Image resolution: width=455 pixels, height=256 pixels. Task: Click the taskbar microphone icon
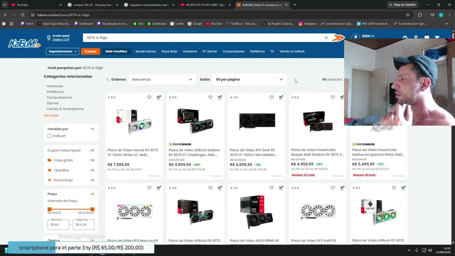click(417, 250)
